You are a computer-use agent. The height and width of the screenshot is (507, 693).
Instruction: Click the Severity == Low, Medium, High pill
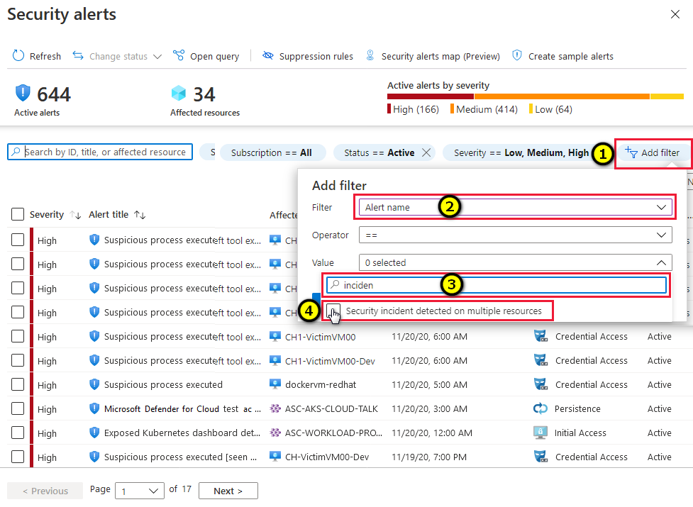[x=521, y=152]
